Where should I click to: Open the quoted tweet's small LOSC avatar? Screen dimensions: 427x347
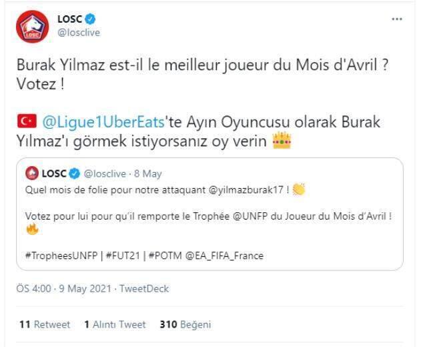[x=32, y=173]
